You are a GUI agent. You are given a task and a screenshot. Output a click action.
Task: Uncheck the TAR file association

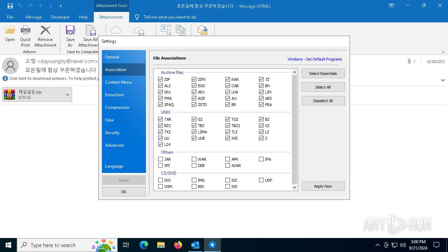pyautogui.click(x=161, y=119)
